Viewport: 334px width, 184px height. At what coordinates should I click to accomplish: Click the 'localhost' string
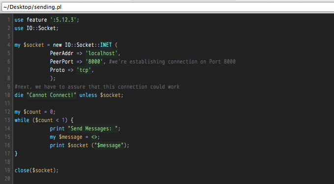point(102,53)
